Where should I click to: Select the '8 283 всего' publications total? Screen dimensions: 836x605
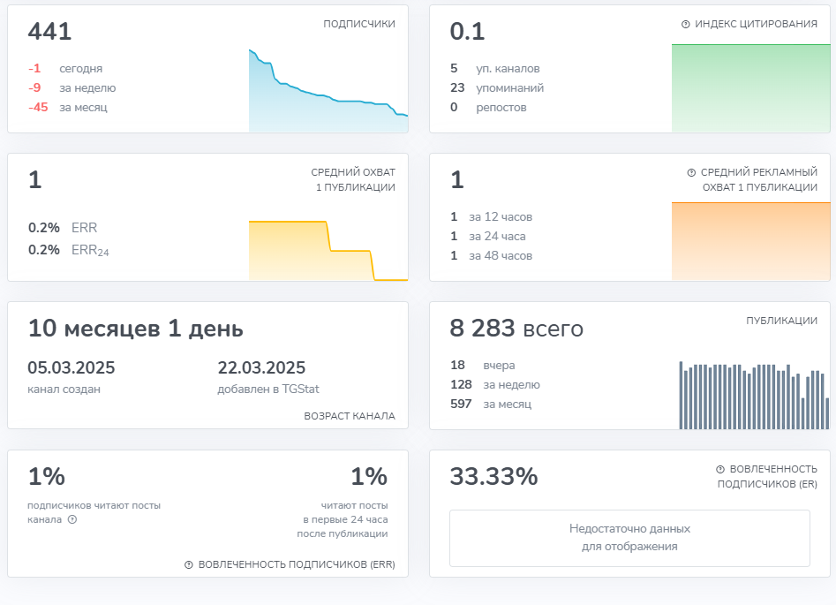point(516,329)
